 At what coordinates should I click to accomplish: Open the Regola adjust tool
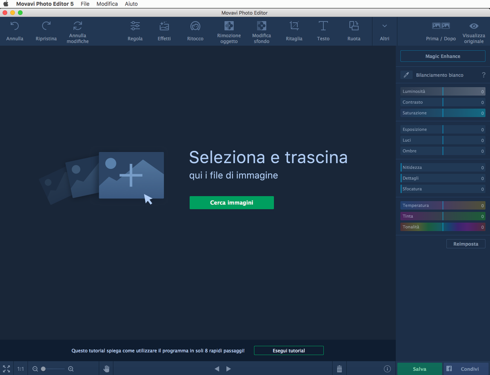135,31
